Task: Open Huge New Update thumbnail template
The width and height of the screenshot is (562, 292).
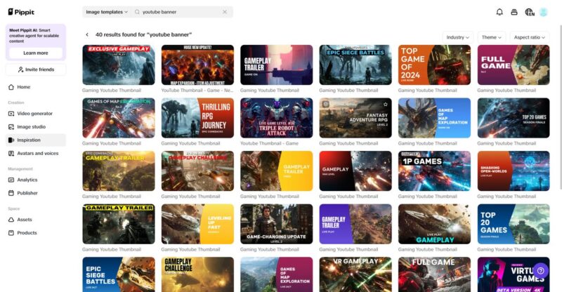Action: pyautogui.click(x=197, y=65)
